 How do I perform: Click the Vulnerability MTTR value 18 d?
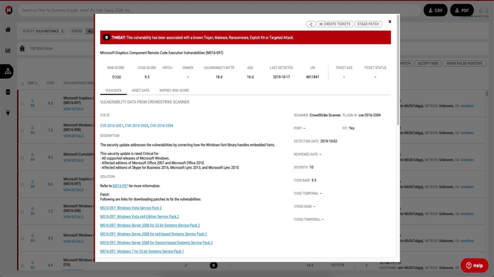[219, 77]
